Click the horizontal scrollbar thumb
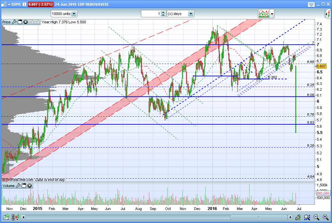This screenshot has width=332, height=223. click(x=259, y=217)
